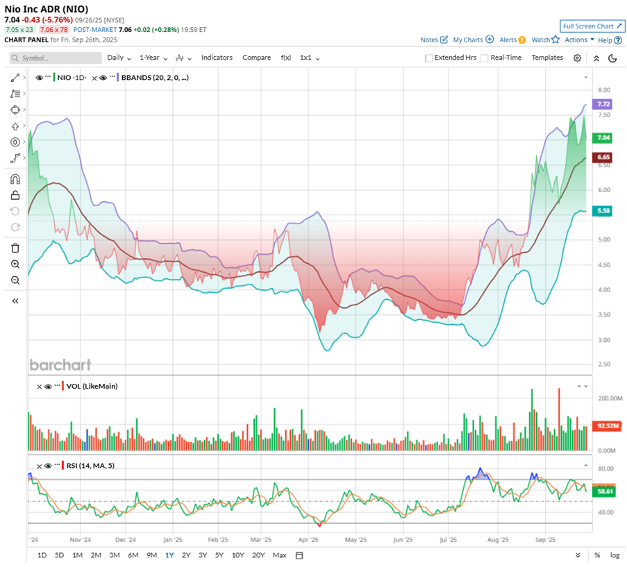This screenshot has height=567, width=627.
Task: Remove the RSI indicator pane
Action: coord(39,466)
